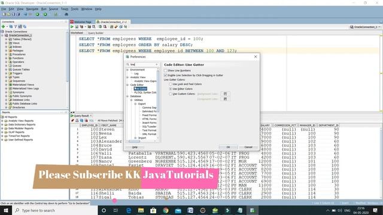Image resolution: width=383 pixels, height=215 pixels.
Task: Open Microsoft Edge from the taskbar
Action: coord(129,210)
